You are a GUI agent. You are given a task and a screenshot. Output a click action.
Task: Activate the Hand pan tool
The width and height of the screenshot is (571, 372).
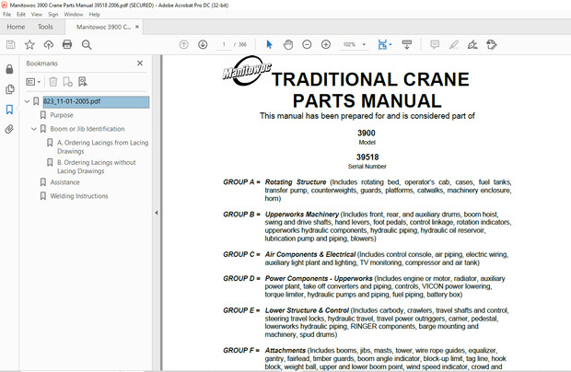[x=288, y=45]
